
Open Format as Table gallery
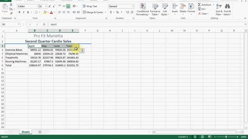click(x=155, y=9)
